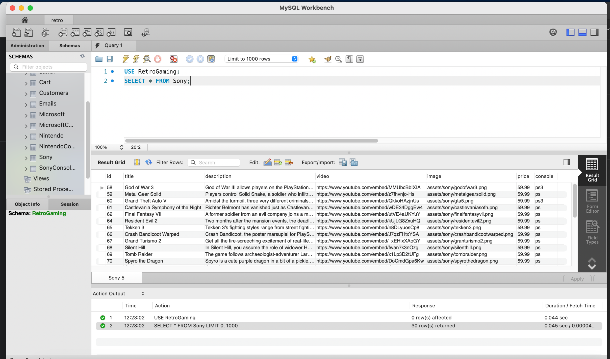Switch to the Schemas tab
Screen dimensions: 610x359
point(70,46)
